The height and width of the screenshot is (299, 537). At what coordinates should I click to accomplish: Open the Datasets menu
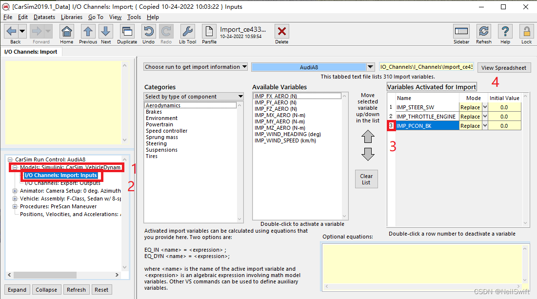44,17
